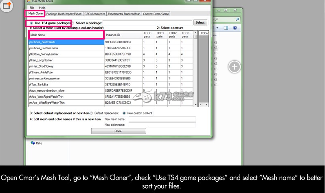Open the File menu
Screen dimensions: 325x193
click(32, 8)
